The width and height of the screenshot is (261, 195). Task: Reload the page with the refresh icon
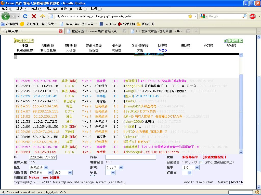coord(25,16)
